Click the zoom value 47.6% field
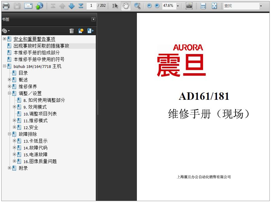This screenshot has height=202, width=271. click(169, 6)
